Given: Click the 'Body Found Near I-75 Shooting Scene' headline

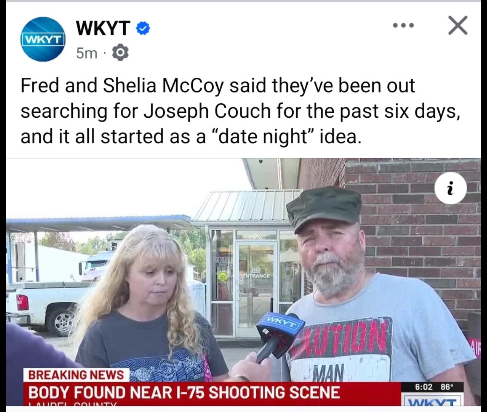Looking at the screenshot, I should [184, 392].
